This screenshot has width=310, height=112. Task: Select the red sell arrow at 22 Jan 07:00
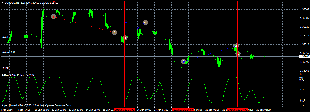238,53
